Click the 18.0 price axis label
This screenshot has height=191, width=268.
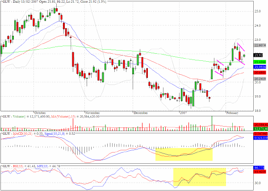[x=257, y=111]
